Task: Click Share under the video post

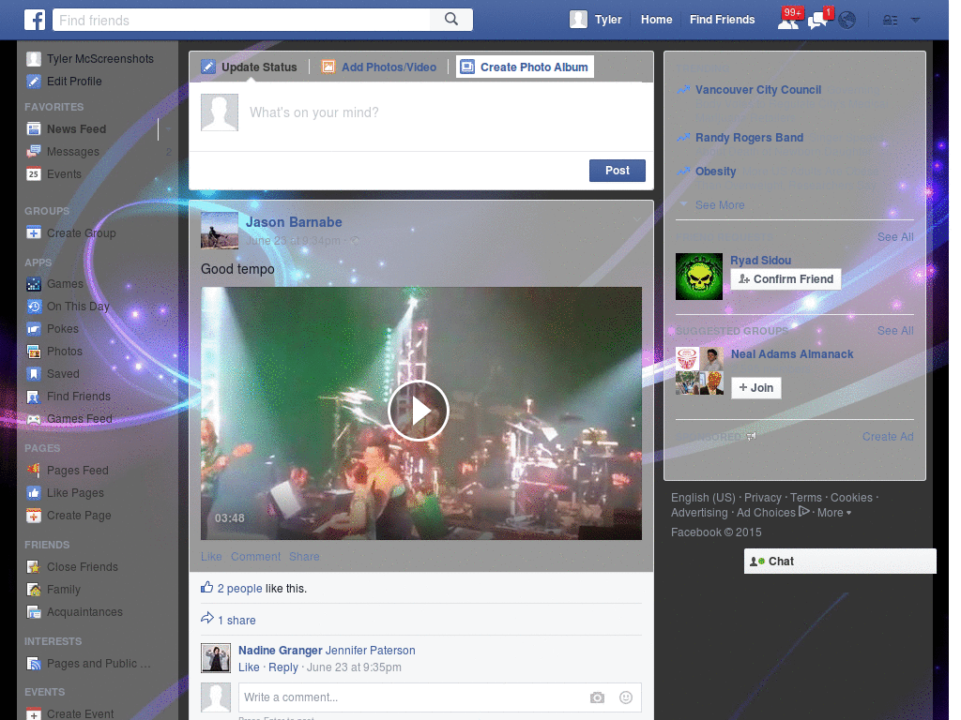Action: 304,557
